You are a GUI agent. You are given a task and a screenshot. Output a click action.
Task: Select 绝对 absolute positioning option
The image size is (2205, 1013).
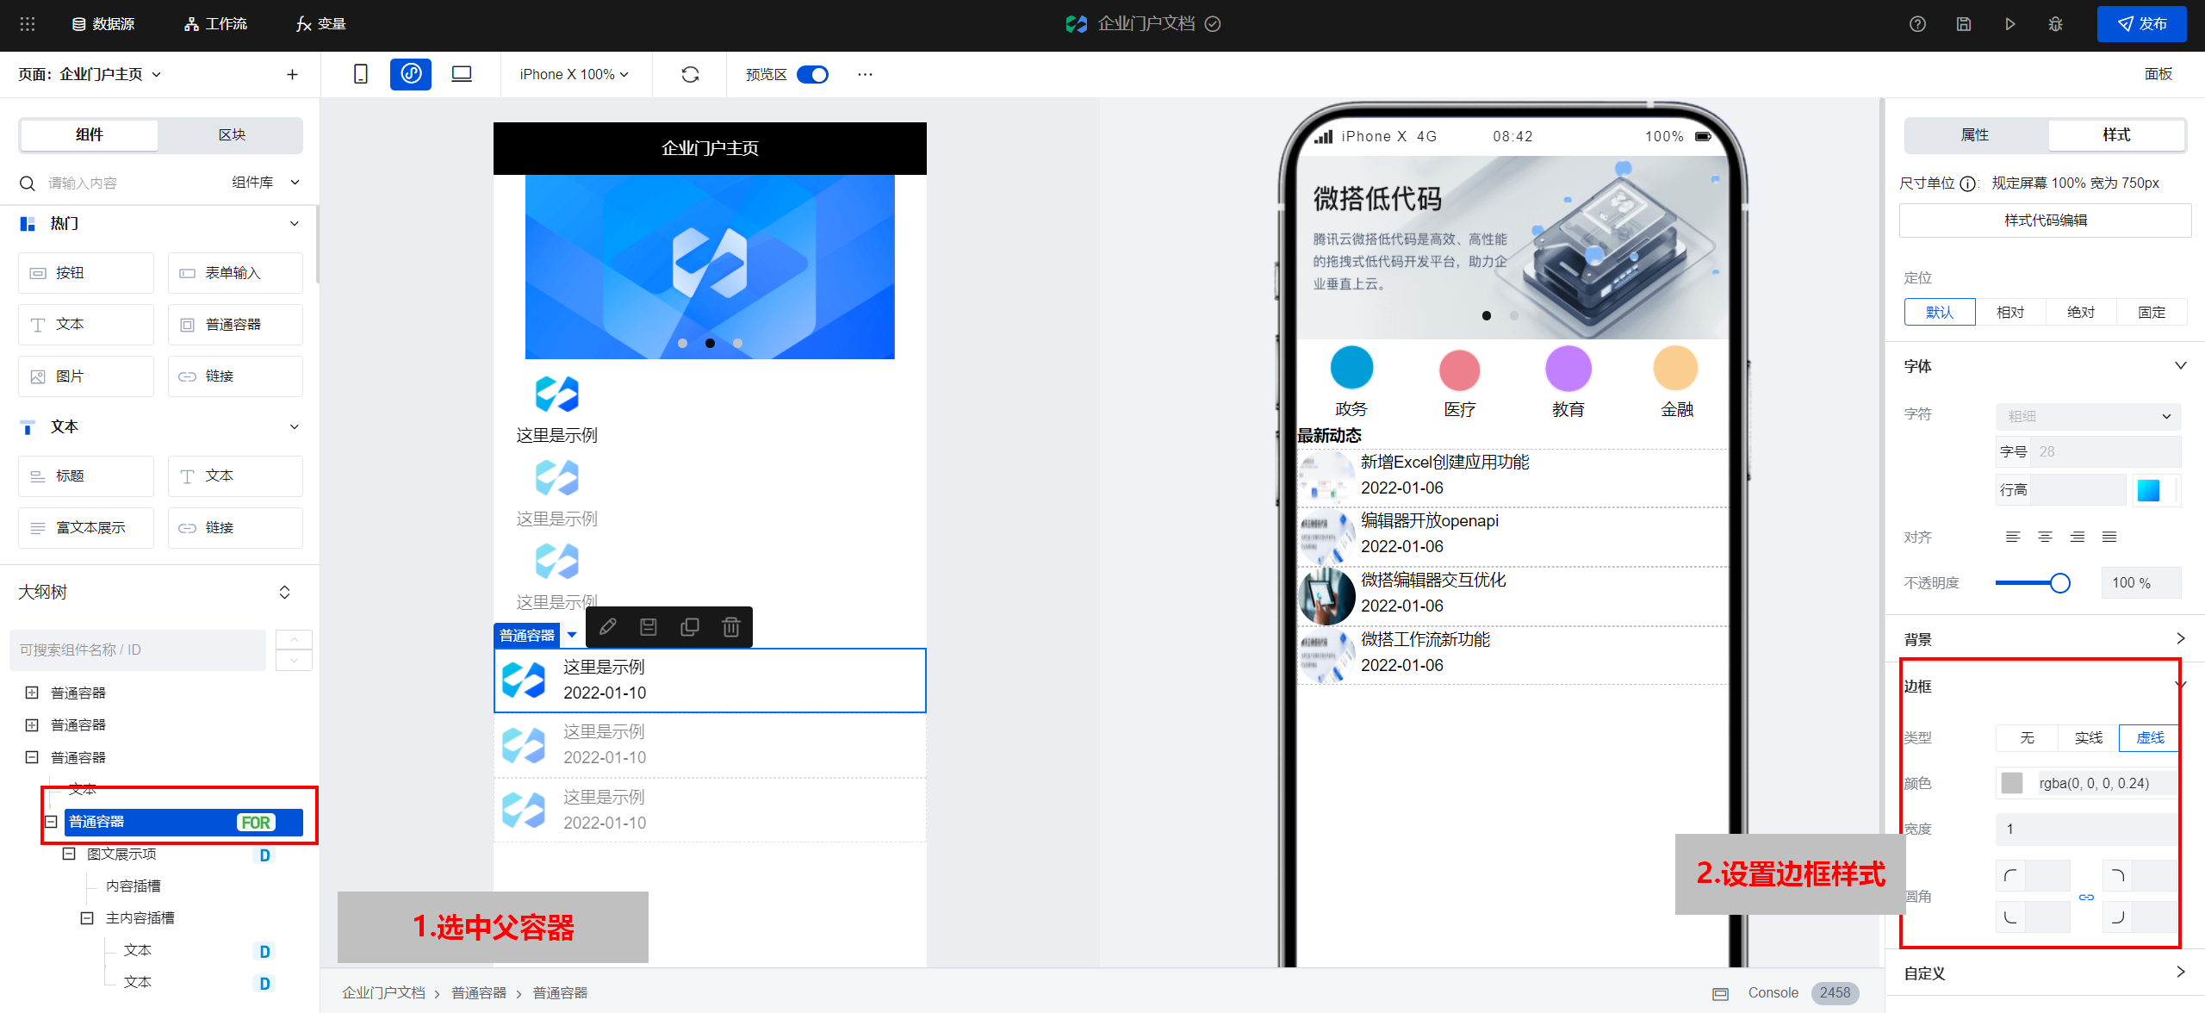[2081, 312]
